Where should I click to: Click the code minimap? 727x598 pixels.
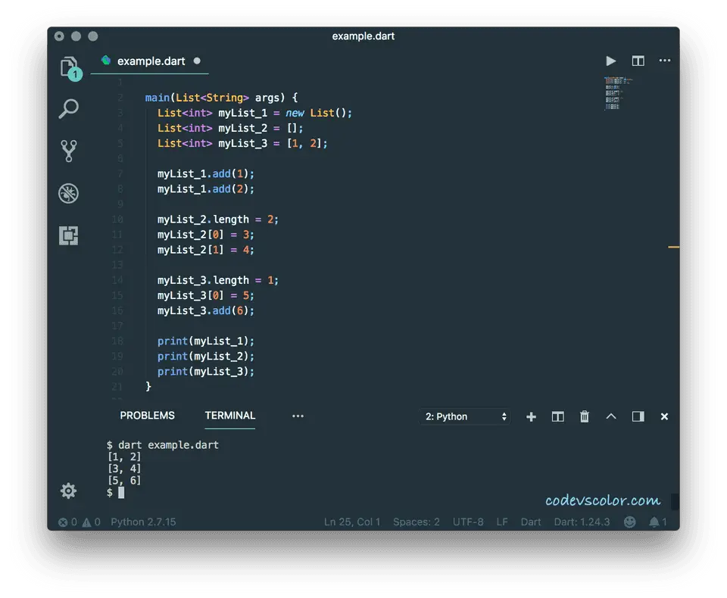(616, 94)
